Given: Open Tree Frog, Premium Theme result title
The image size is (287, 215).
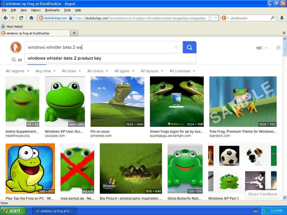Looking at the screenshot, I should coord(243,132).
